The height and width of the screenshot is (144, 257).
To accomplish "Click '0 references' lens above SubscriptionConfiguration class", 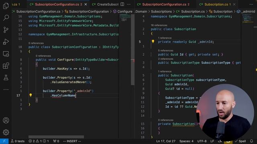I will (36, 43).
